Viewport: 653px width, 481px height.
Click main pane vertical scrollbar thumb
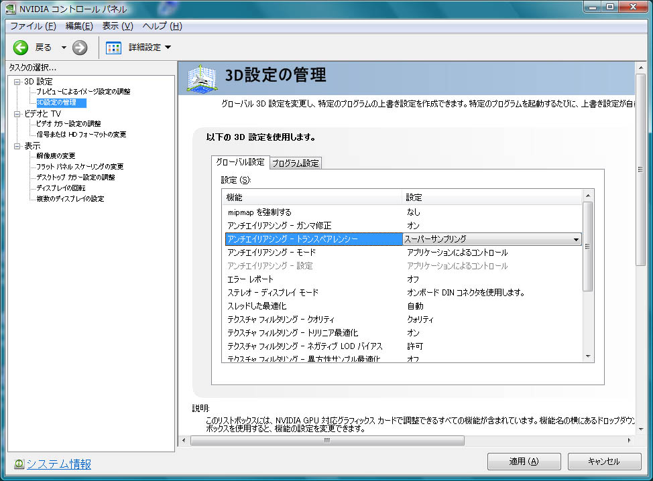pyautogui.click(x=640, y=169)
